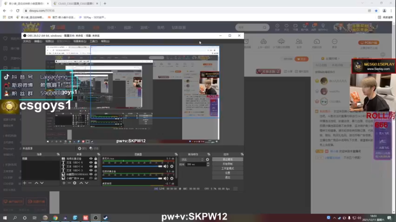The width and height of the screenshot is (396, 222).
Task: Mute the second mixer audio channel via its speaker icon
Action: pos(166,179)
